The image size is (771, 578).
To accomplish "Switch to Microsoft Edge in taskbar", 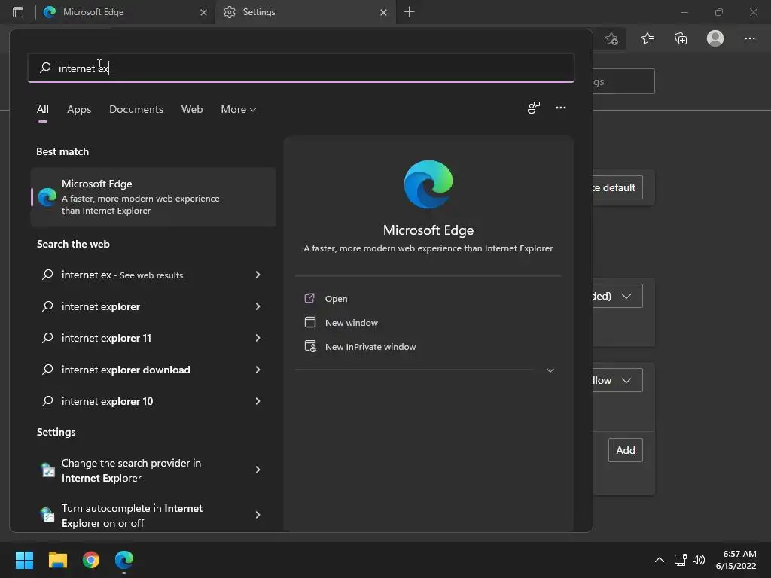I will (124, 560).
